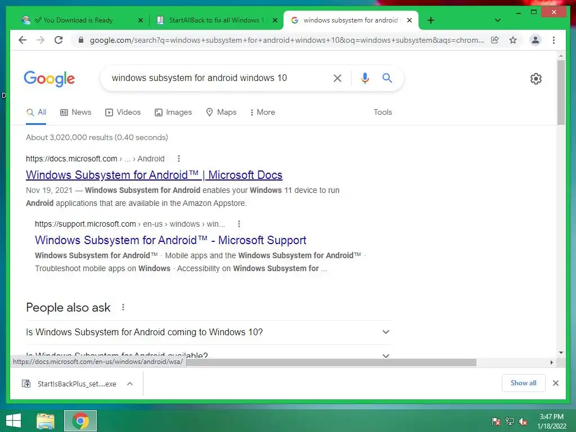Click the vertical page scrollbar thumb
The width and height of the screenshot is (576, 432).
click(x=561, y=93)
